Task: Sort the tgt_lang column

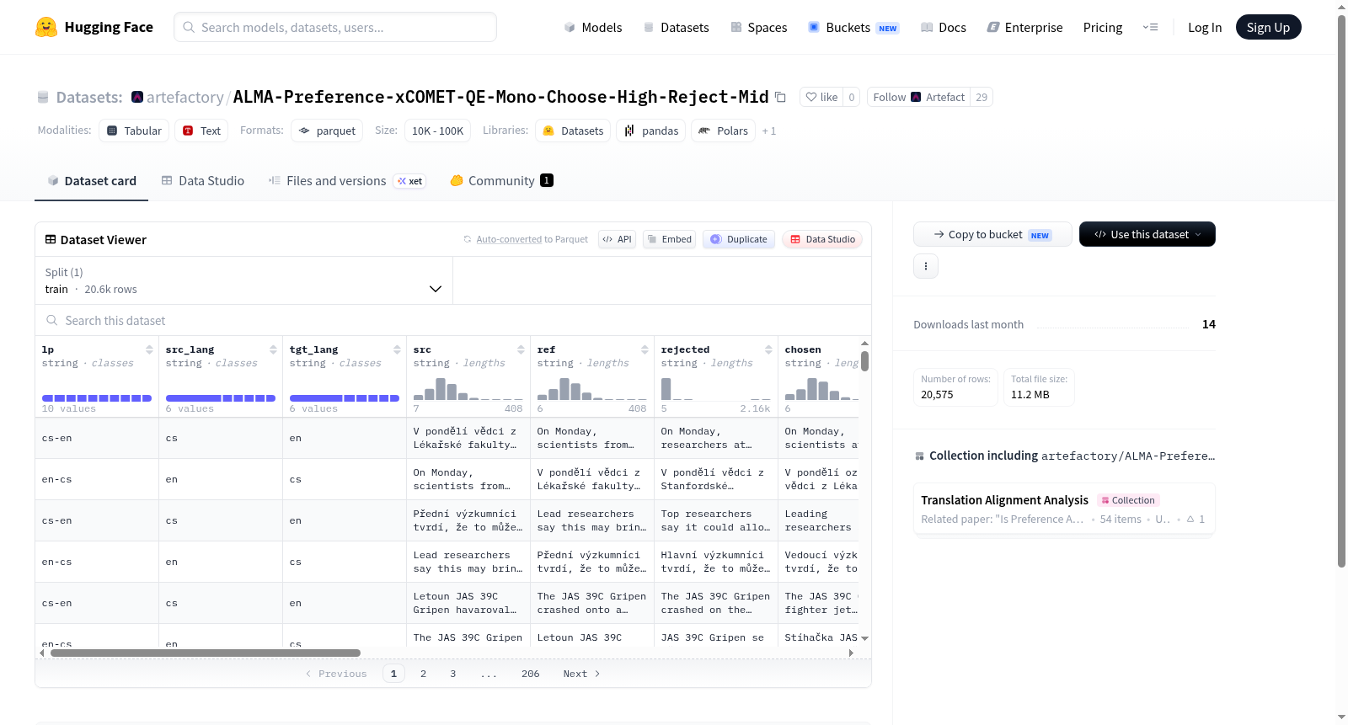Action: coord(397,349)
